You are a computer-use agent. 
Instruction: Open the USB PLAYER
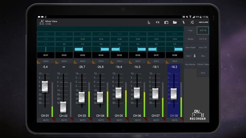tap(203, 22)
